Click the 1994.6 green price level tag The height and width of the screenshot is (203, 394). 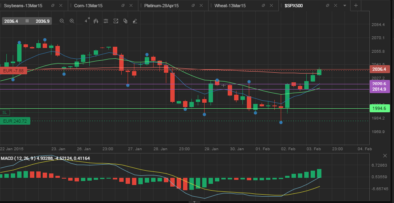coord(380,109)
